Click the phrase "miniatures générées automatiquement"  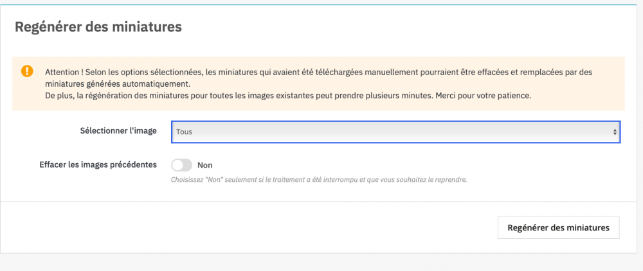pyautogui.click(x=118, y=84)
